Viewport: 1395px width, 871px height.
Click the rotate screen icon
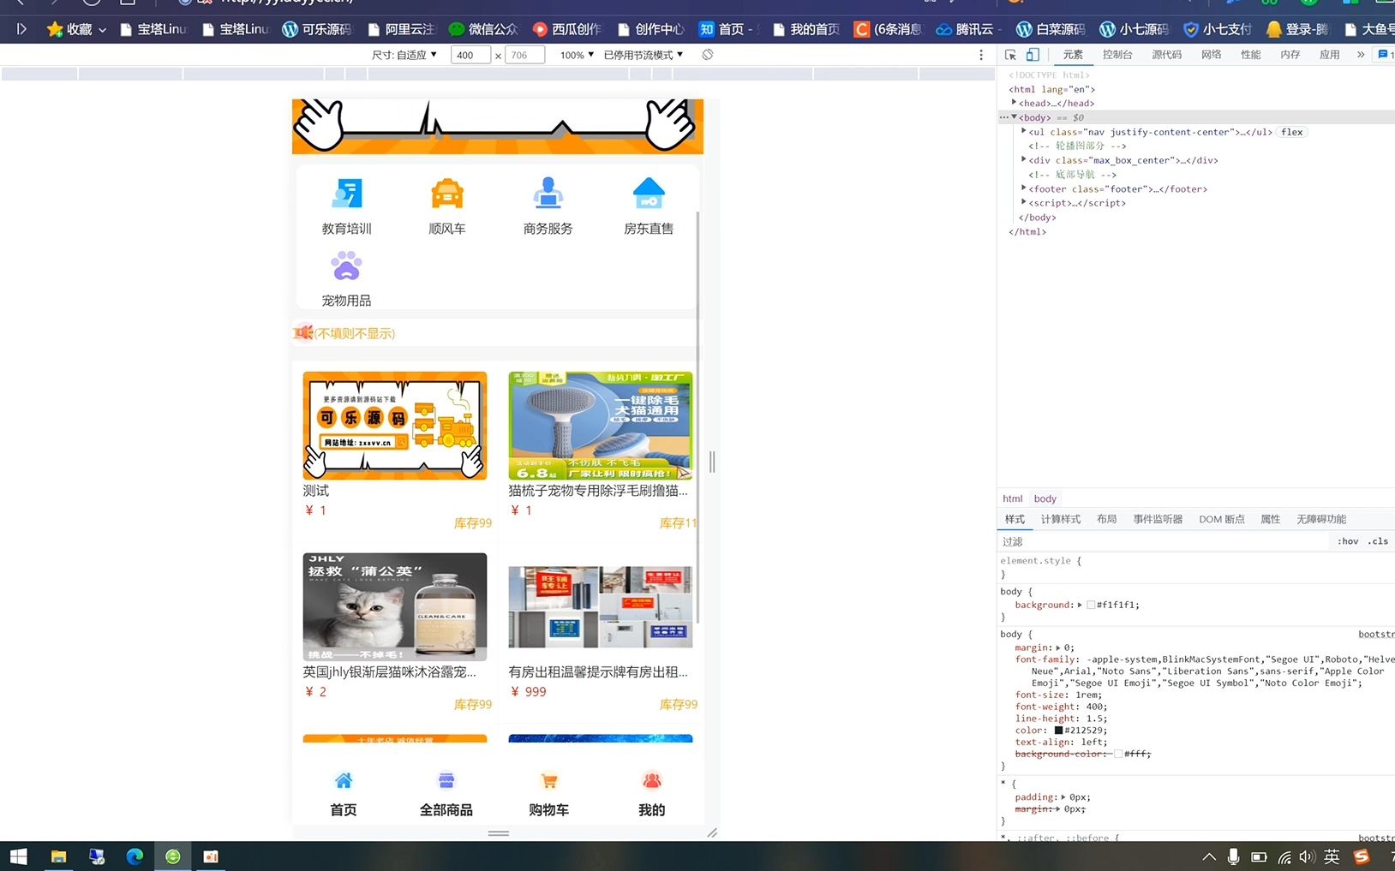click(707, 55)
